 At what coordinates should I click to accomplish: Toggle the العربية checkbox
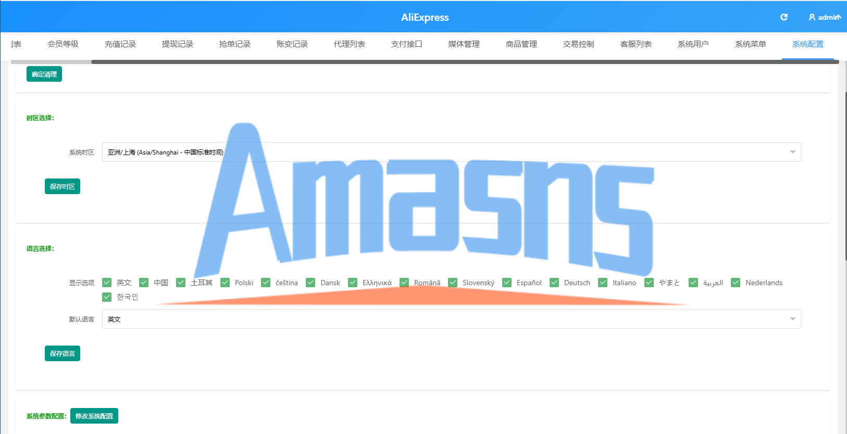tap(693, 283)
